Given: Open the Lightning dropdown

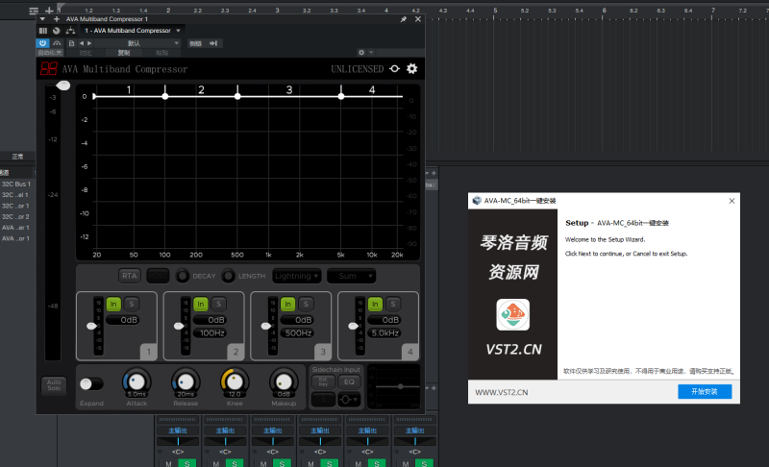Looking at the screenshot, I should click(x=297, y=276).
